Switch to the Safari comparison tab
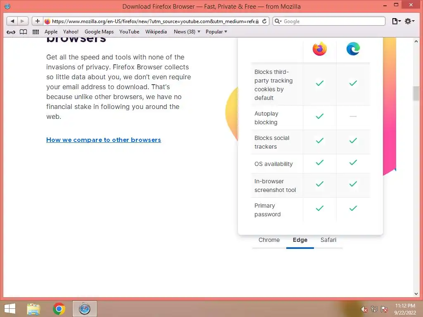The width and height of the screenshot is (423, 317). tap(328, 240)
